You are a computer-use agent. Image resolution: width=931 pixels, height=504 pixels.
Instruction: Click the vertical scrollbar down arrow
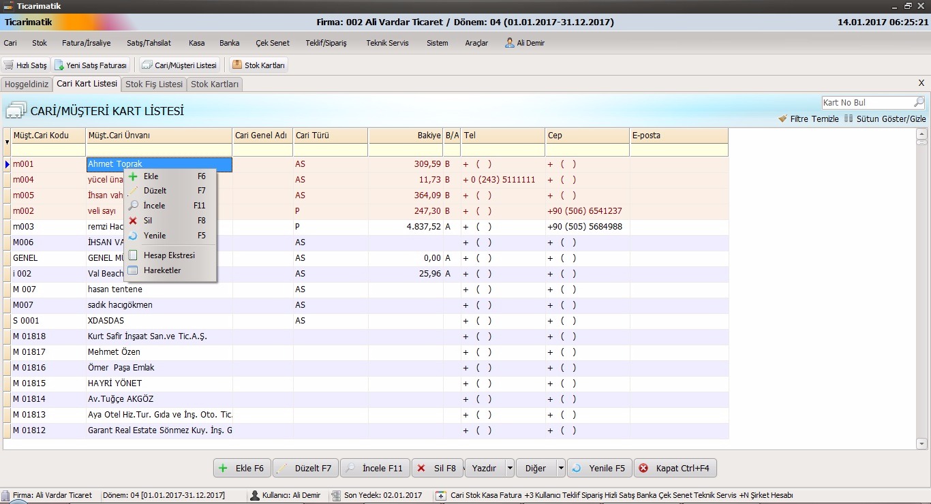[x=922, y=444]
